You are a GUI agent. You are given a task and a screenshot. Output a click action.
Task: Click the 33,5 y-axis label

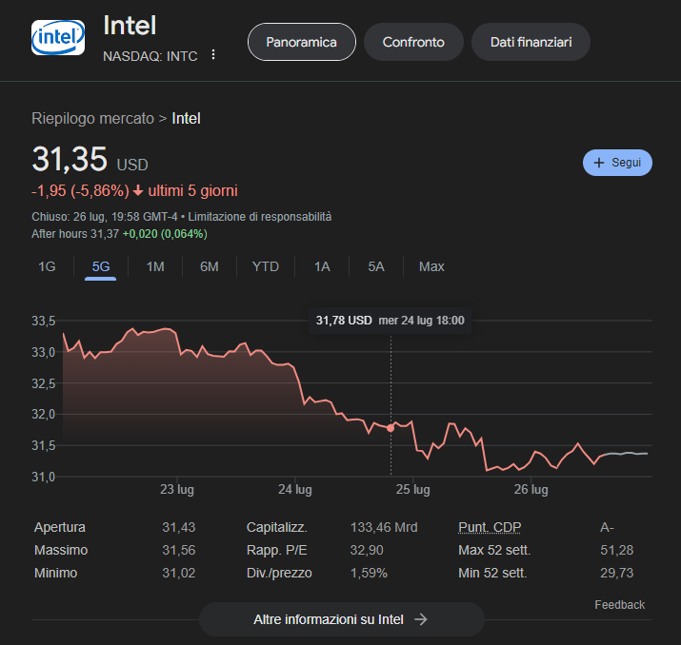[x=44, y=321]
